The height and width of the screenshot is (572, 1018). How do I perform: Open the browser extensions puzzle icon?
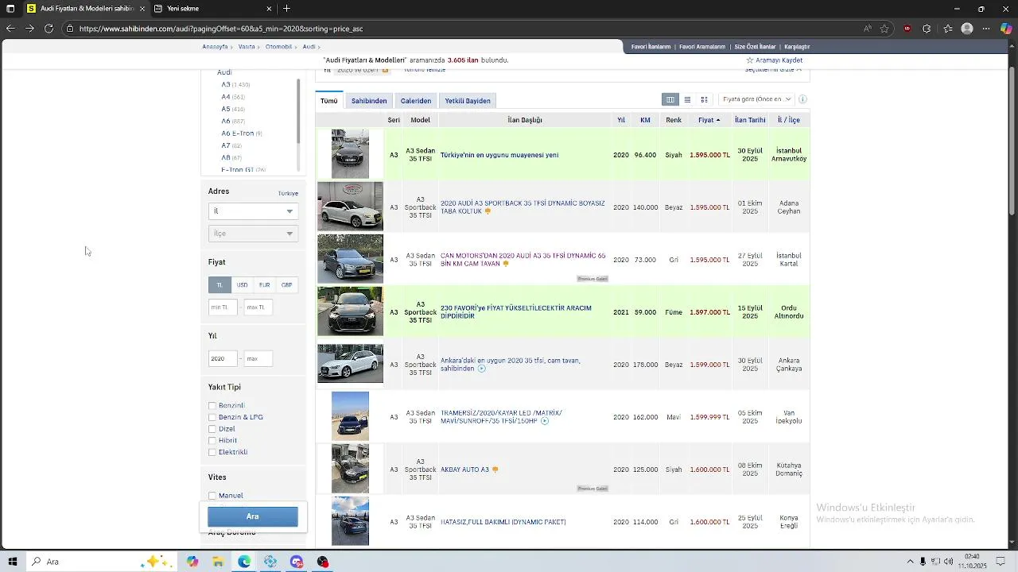927,29
